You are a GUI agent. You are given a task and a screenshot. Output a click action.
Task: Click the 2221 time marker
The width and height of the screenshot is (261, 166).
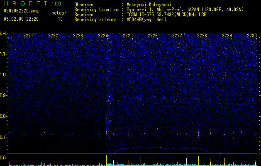[28, 36]
